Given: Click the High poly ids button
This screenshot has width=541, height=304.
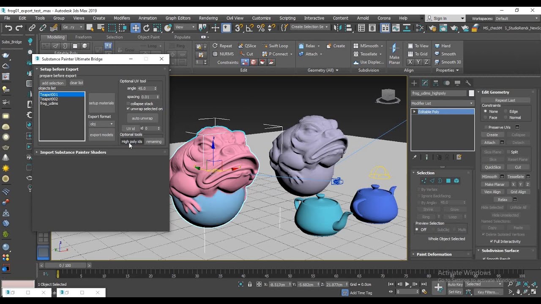Looking at the screenshot, I should 132,141.
